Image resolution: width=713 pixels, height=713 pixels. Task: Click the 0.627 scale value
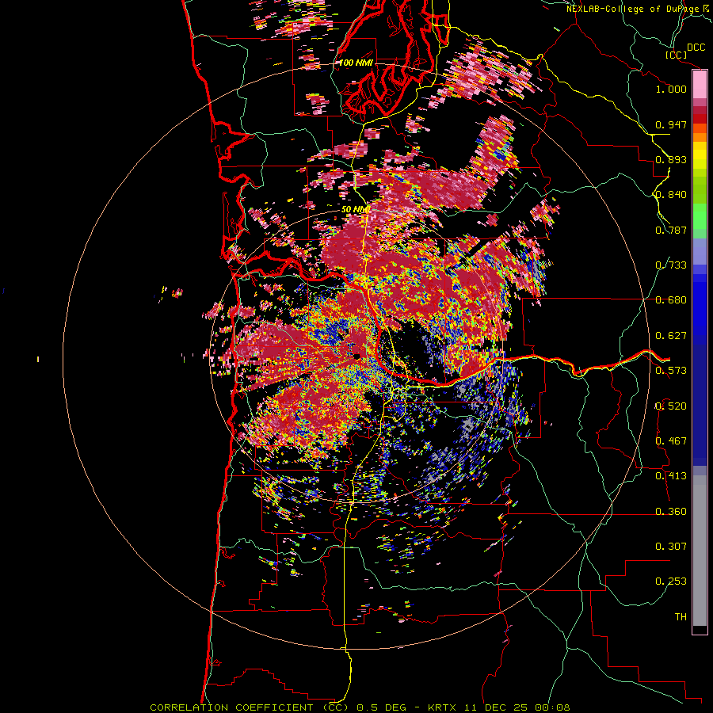coord(671,336)
